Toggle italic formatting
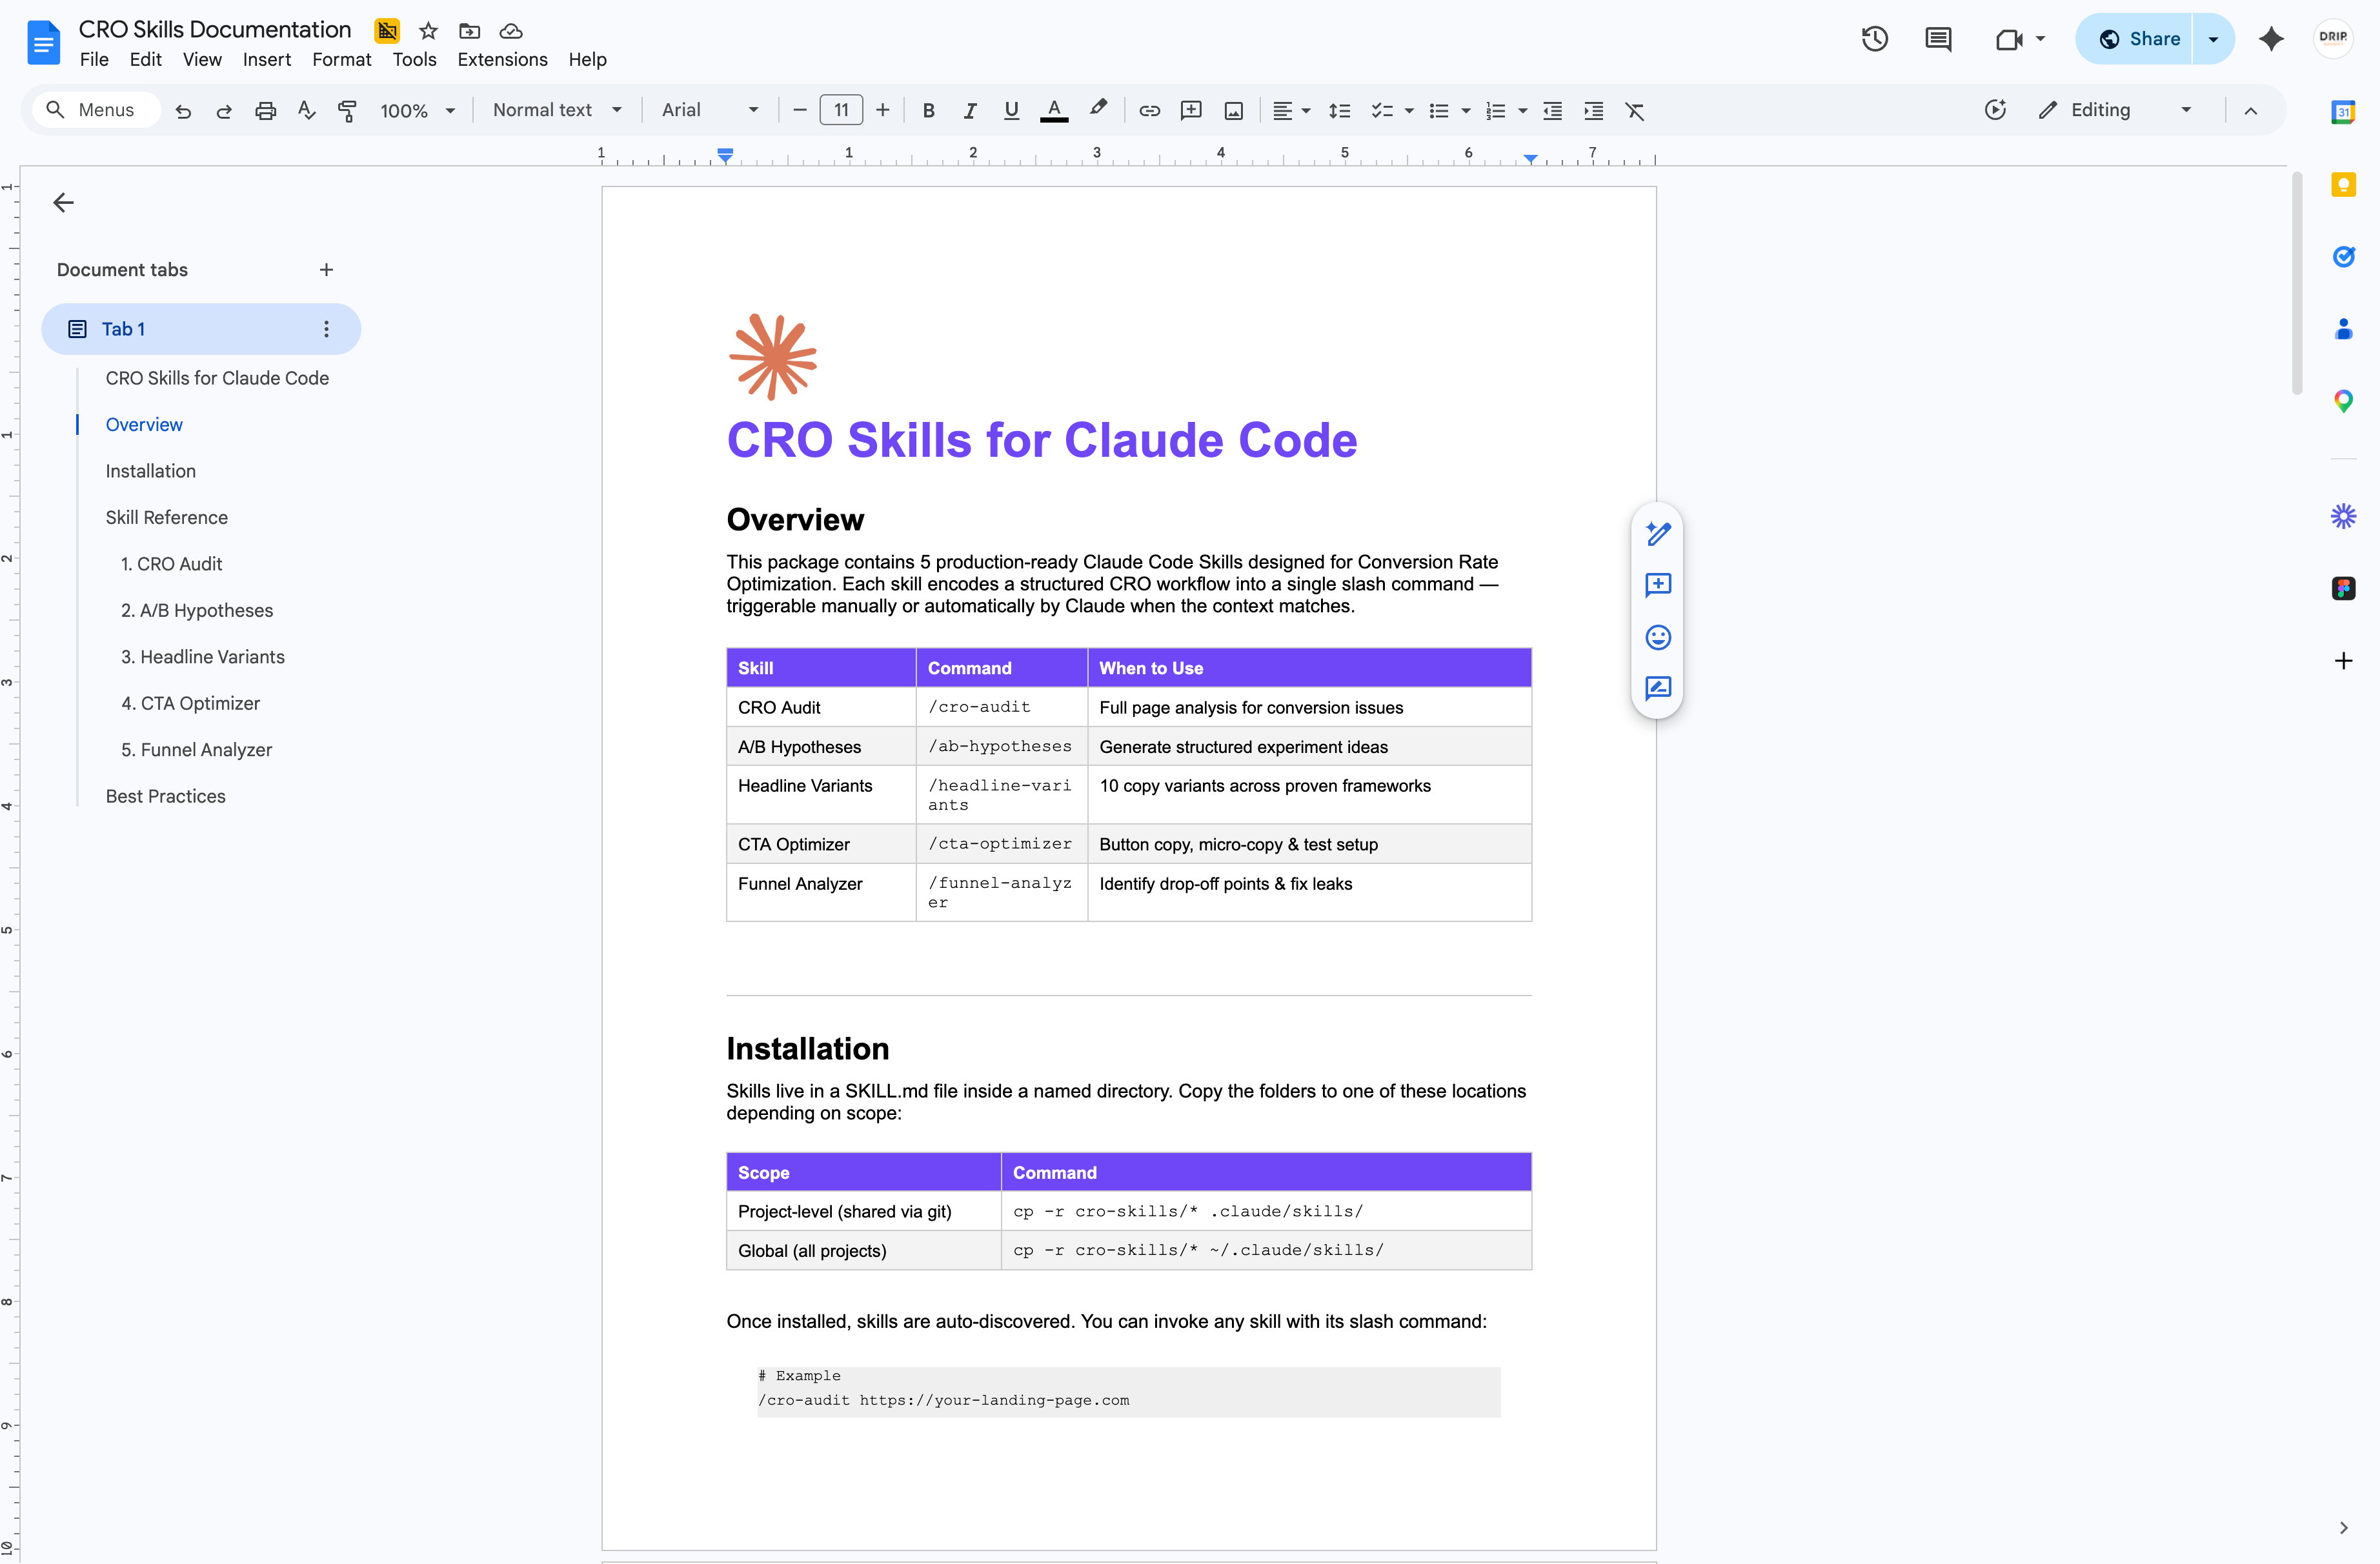2380x1564 pixels. click(970, 111)
